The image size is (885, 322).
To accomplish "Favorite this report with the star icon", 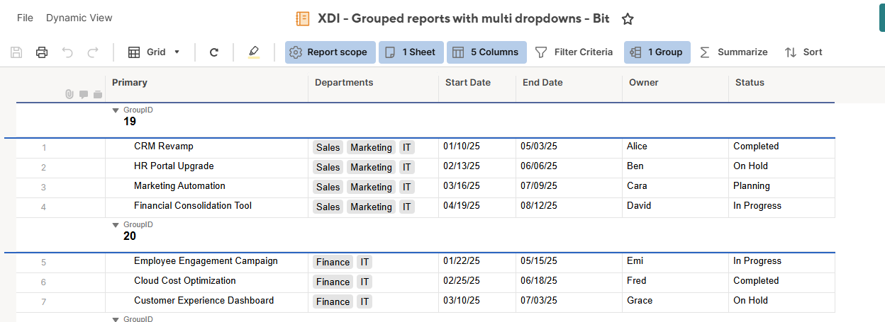I will coord(628,19).
